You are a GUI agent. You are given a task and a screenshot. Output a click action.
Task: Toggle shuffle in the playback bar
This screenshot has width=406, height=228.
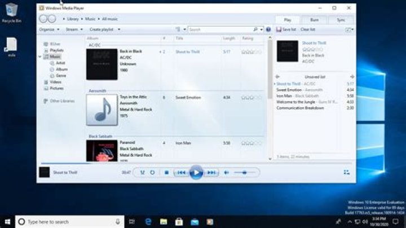pos(142,173)
